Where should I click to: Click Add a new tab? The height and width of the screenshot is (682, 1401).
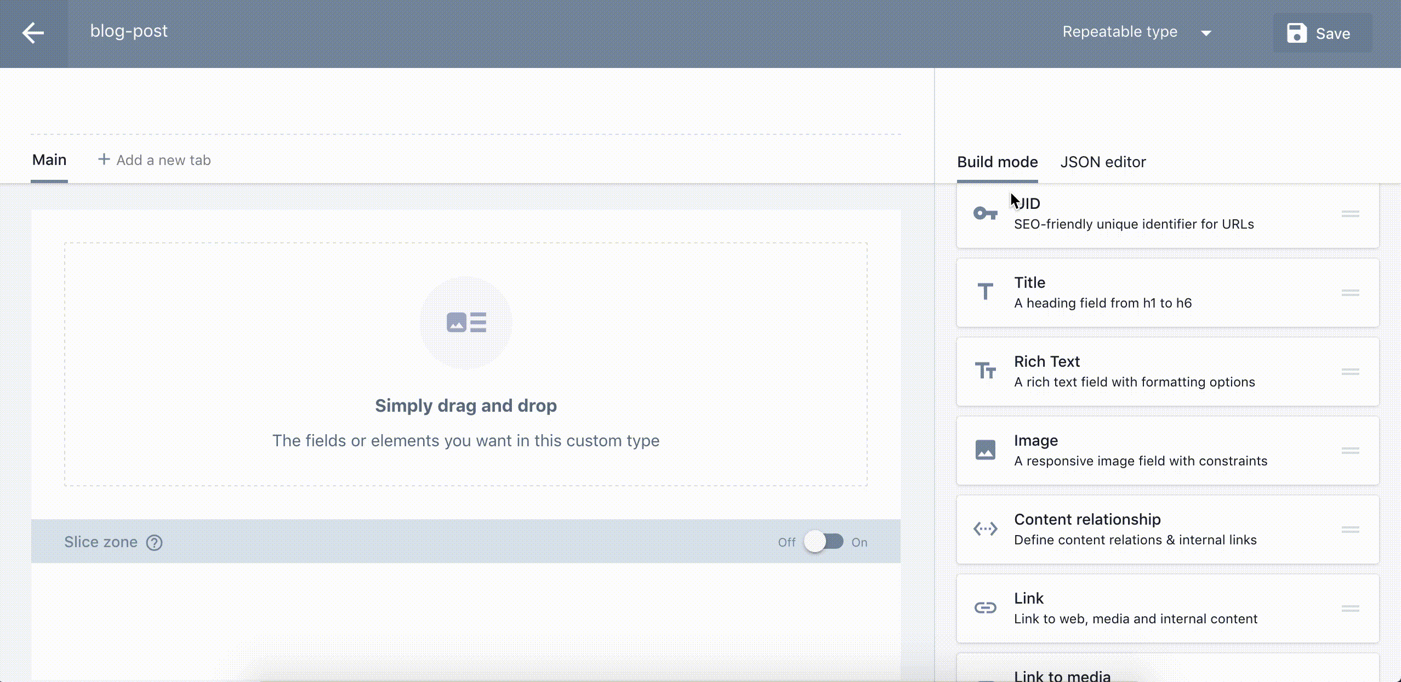155,160
